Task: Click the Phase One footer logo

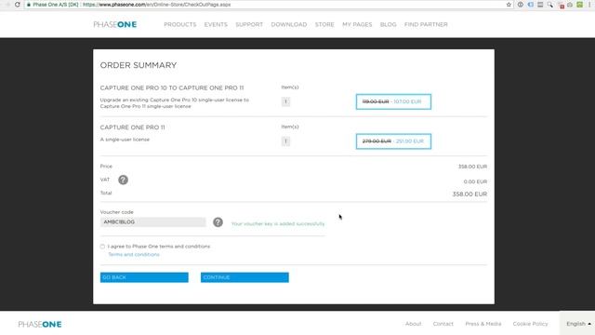Action: point(40,325)
